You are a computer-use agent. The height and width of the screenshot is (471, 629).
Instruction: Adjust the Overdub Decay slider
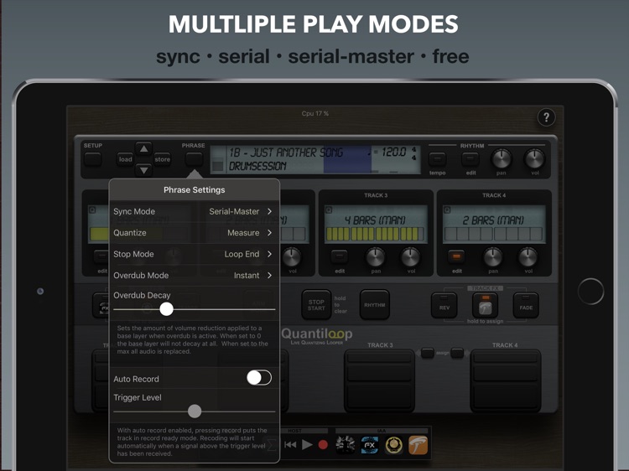166,309
